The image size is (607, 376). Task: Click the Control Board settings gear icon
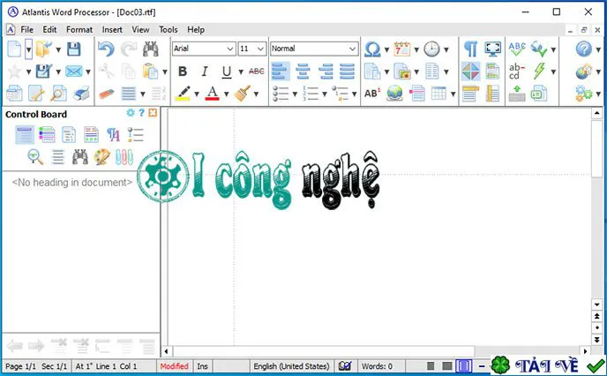tap(131, 113)
